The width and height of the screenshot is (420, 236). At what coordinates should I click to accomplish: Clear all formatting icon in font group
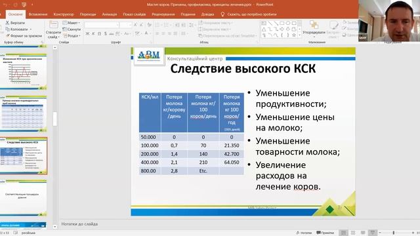point(149,25)
